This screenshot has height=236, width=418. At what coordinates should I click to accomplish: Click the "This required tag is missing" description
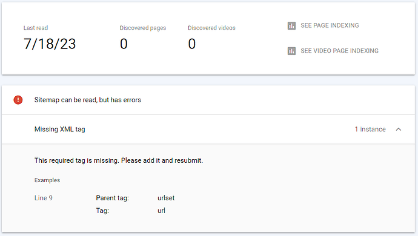(119, 160)
